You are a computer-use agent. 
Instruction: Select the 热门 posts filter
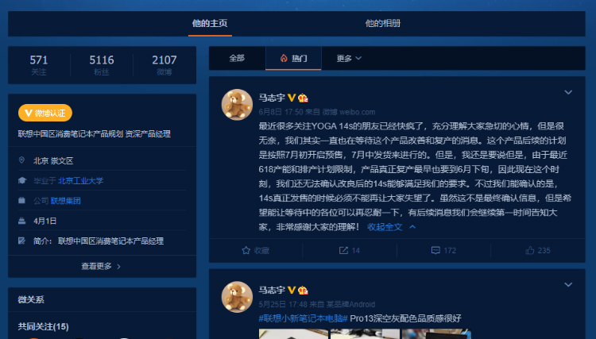point(293,59)
